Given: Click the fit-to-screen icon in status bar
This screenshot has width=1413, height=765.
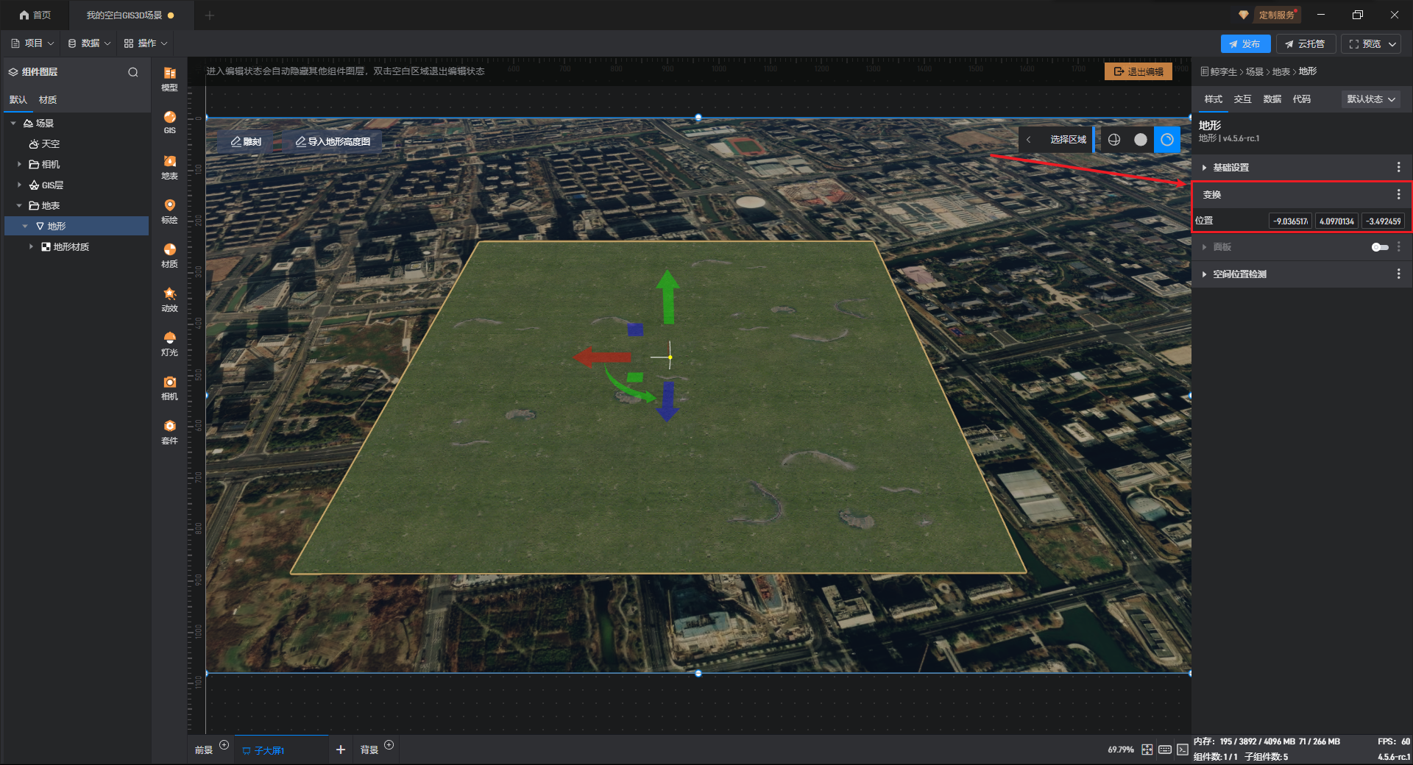Looking at the screenshot, I should click(x=1147, y=750).
